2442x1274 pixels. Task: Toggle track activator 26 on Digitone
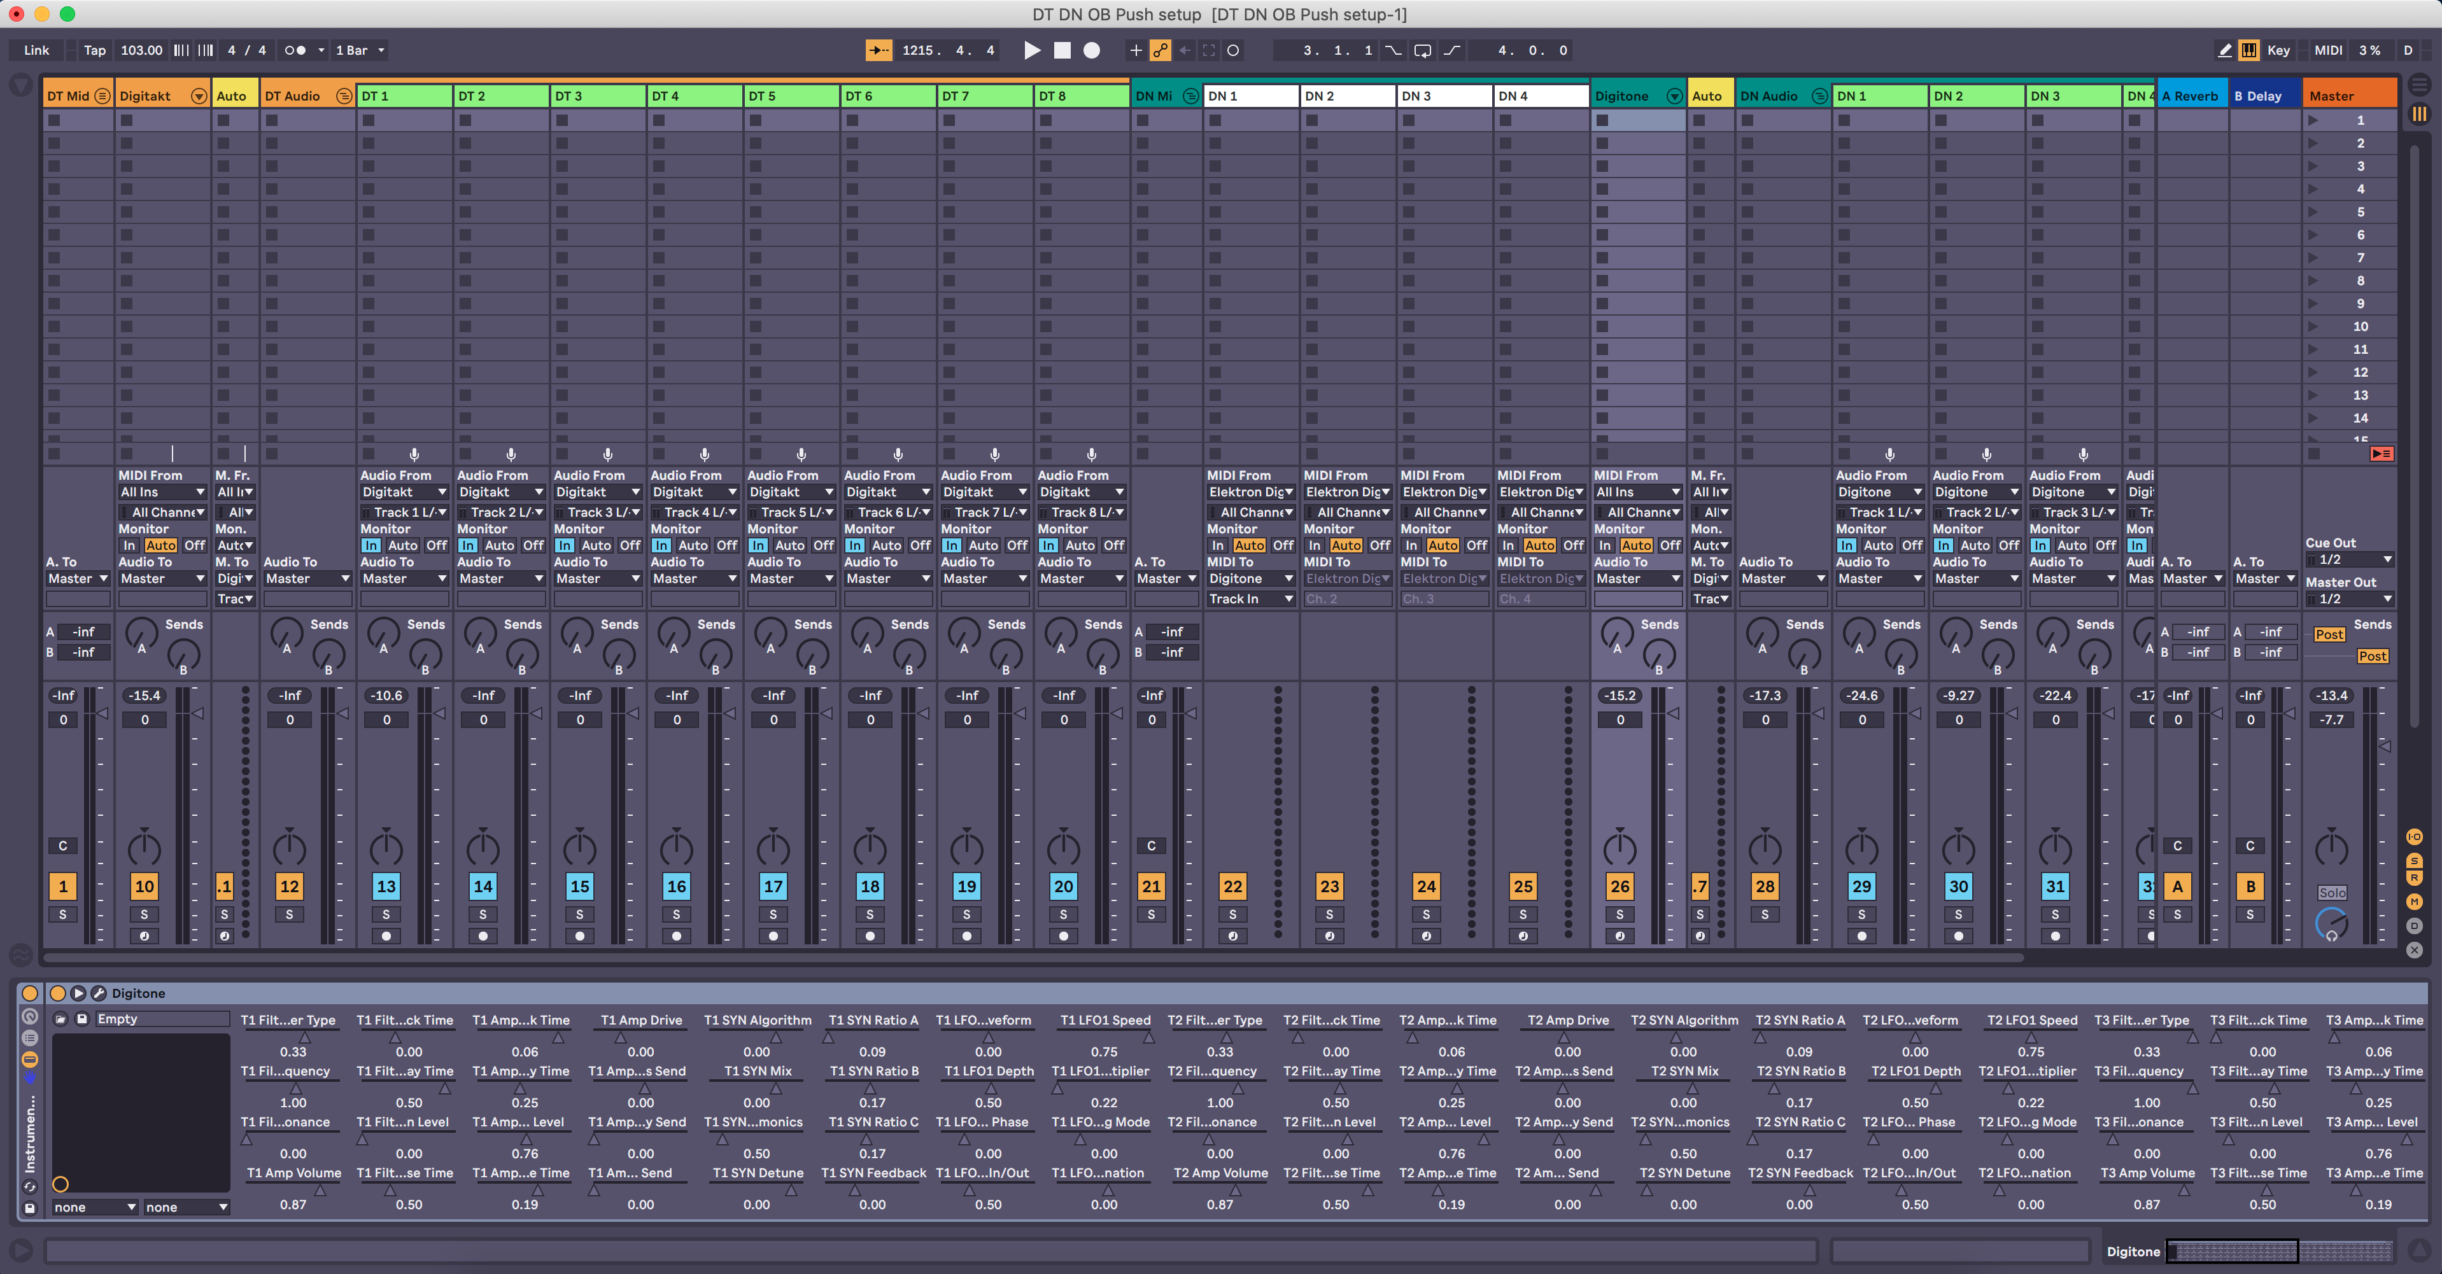[x=1619, y=886]
